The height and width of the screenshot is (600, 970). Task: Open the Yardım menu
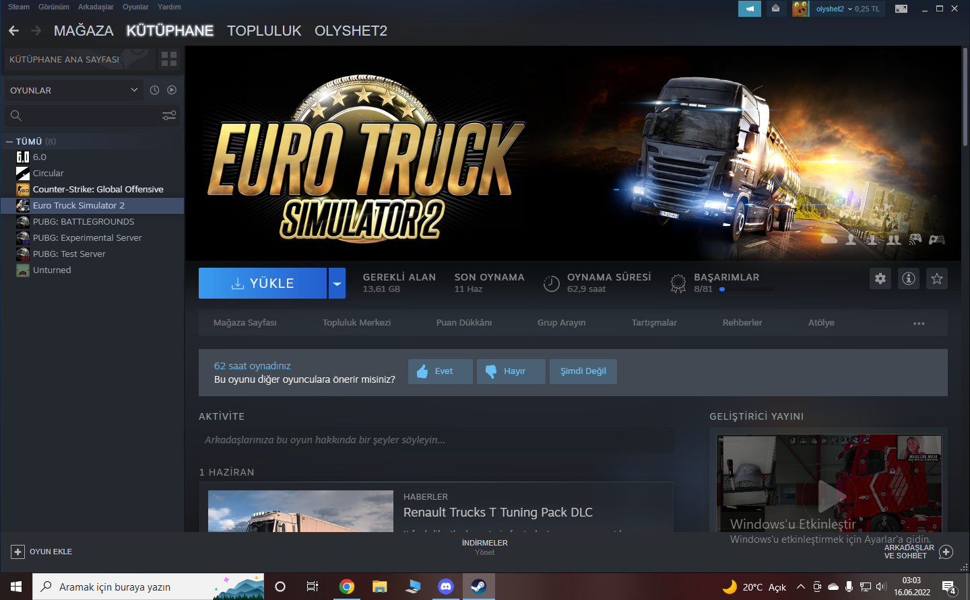click(169, 7)
